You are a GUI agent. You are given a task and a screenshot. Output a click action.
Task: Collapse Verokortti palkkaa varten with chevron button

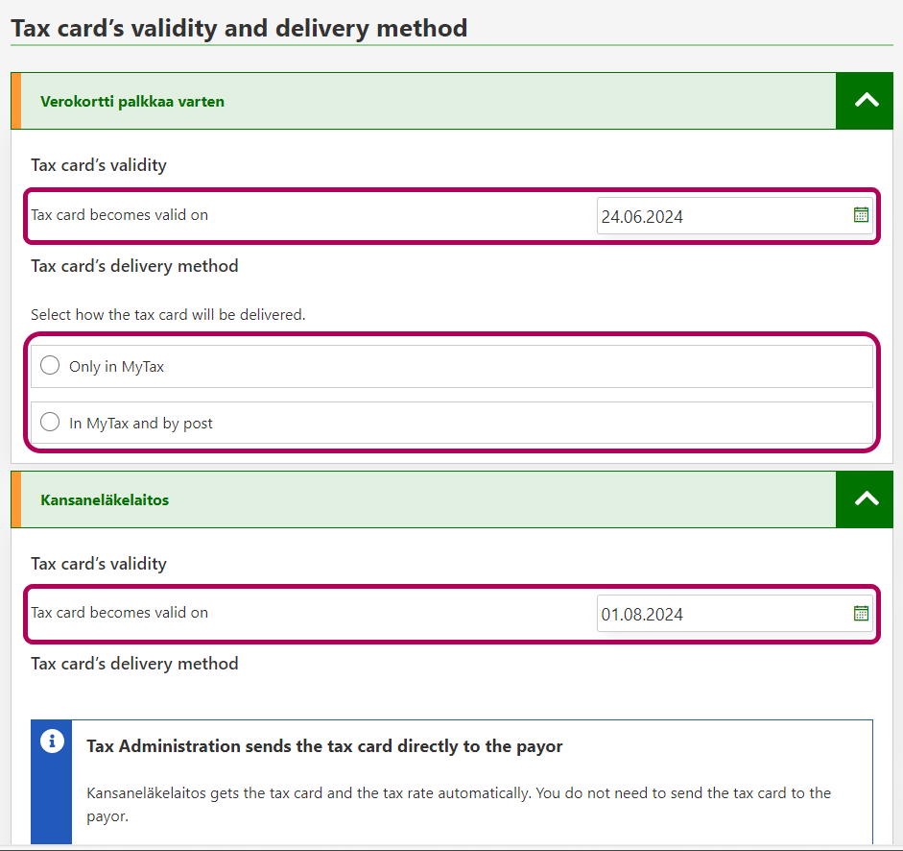point(866,101)
